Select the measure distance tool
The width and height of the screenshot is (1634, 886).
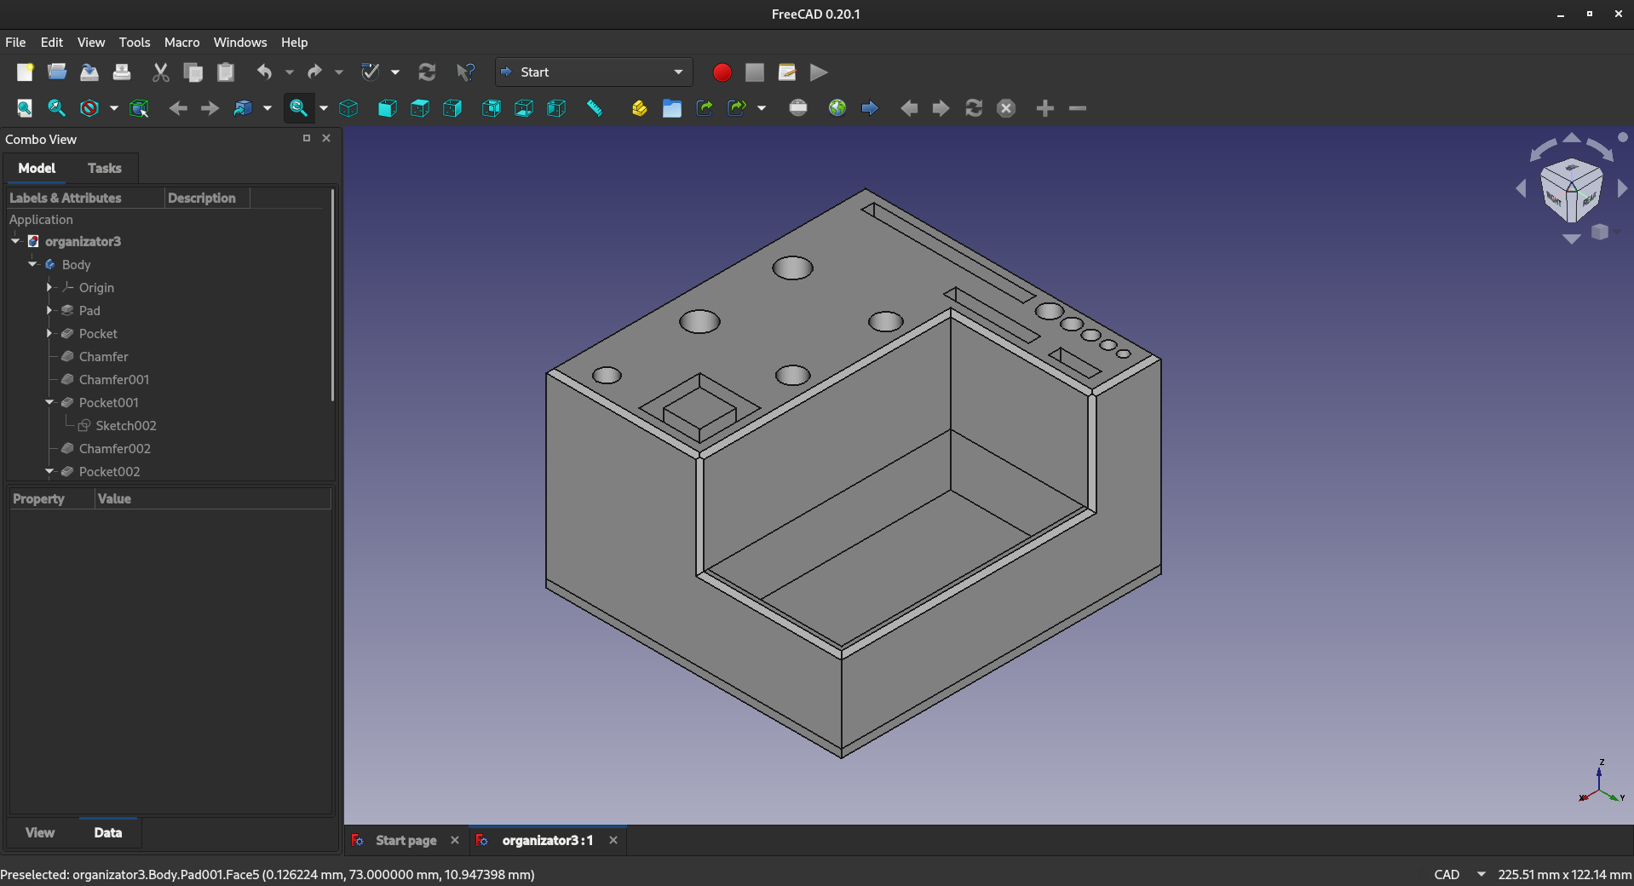click(595, 108)
